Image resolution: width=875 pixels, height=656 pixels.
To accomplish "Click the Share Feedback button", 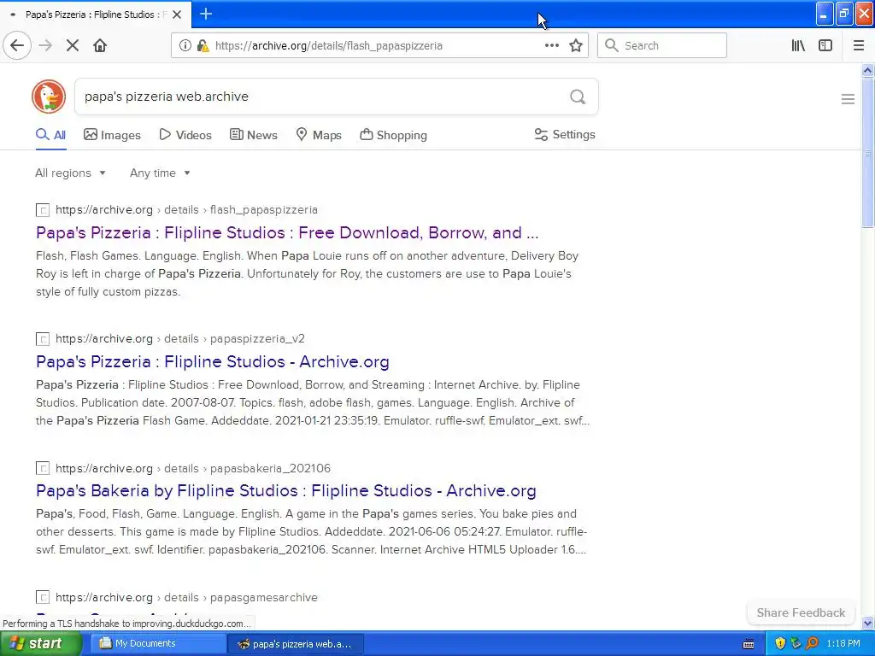I will (801, 612).
